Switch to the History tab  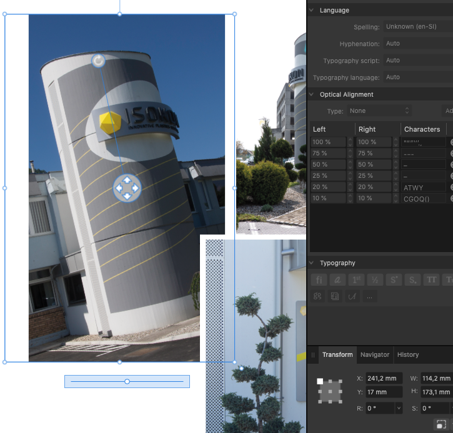[x=408, y=354]
